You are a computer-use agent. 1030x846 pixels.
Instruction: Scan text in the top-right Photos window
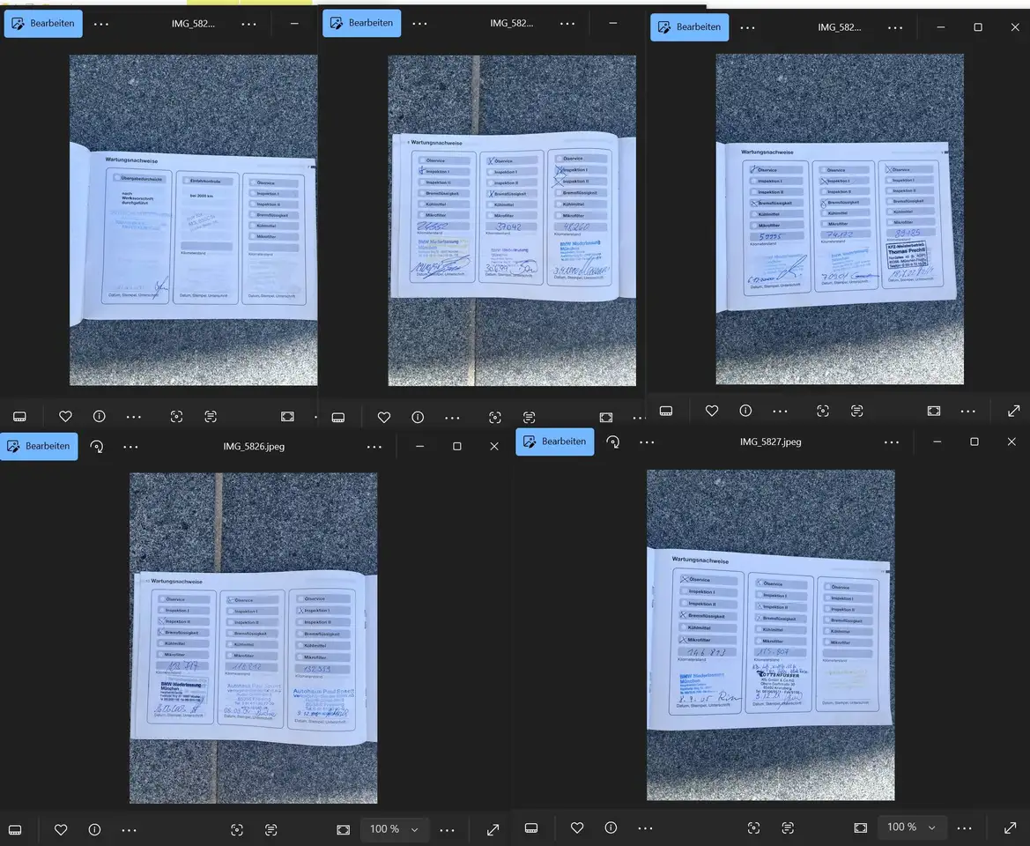tap(856, 412)
